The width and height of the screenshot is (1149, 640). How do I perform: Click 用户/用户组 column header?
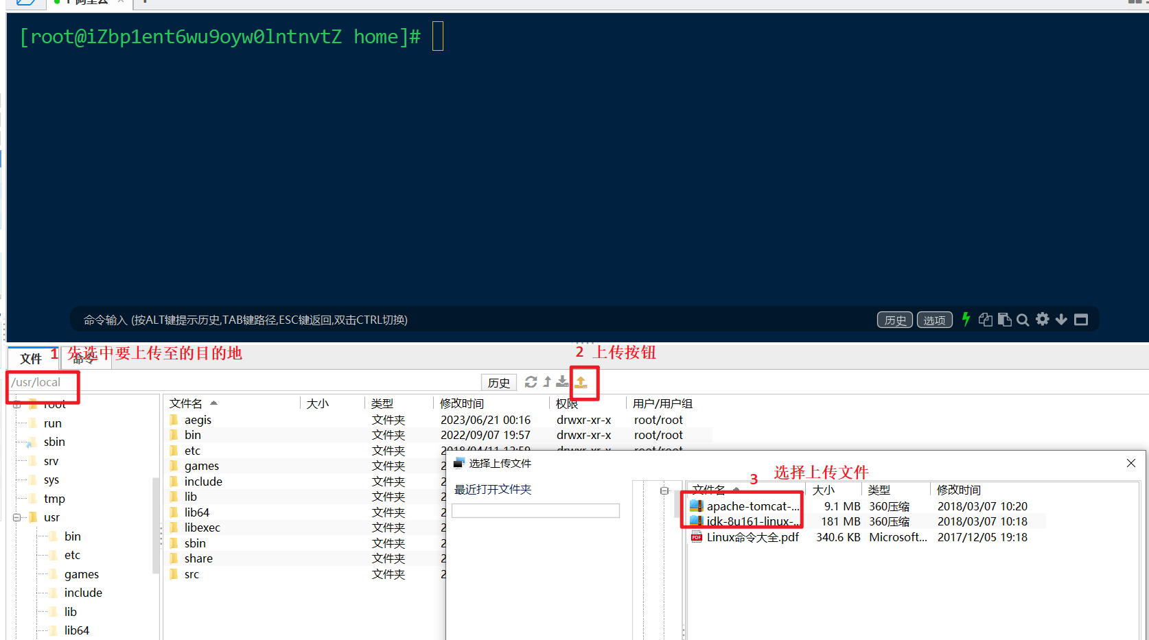coord(662,403)
